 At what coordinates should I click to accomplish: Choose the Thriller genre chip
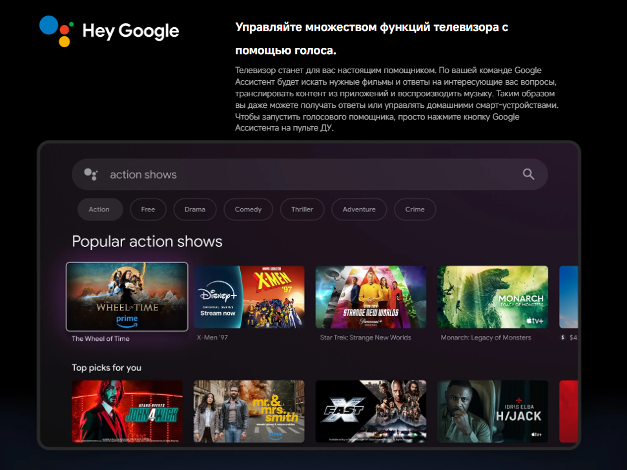coord(302,209)
